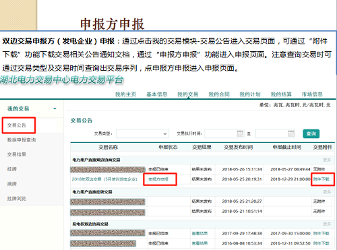The image size is (337, 250).
Task: Select 交易公告 in the sidebar
Action: [x=17, y=125]
